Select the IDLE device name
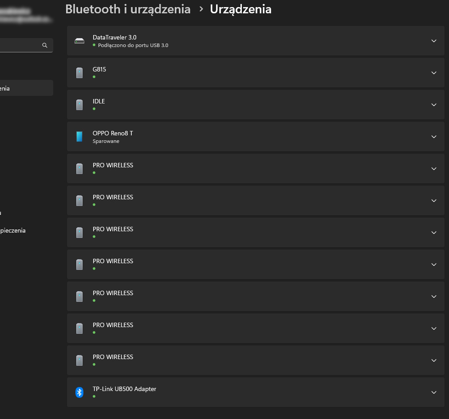 (99, 101)
